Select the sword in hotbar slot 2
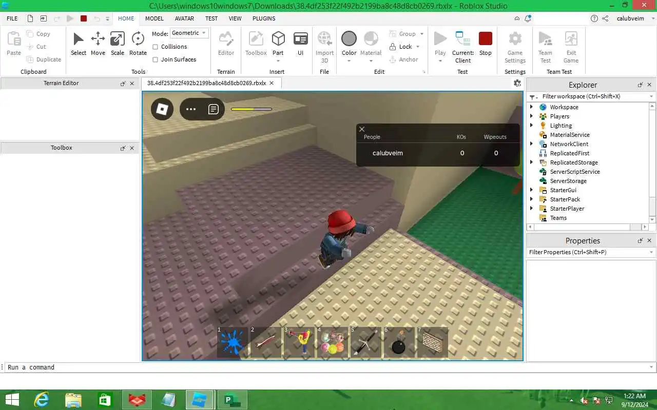 coord(266,342)
